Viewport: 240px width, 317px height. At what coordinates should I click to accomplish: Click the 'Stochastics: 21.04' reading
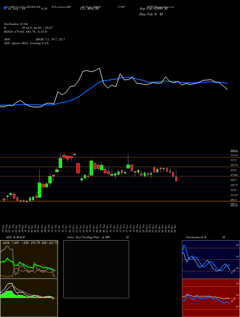(16, 24)
